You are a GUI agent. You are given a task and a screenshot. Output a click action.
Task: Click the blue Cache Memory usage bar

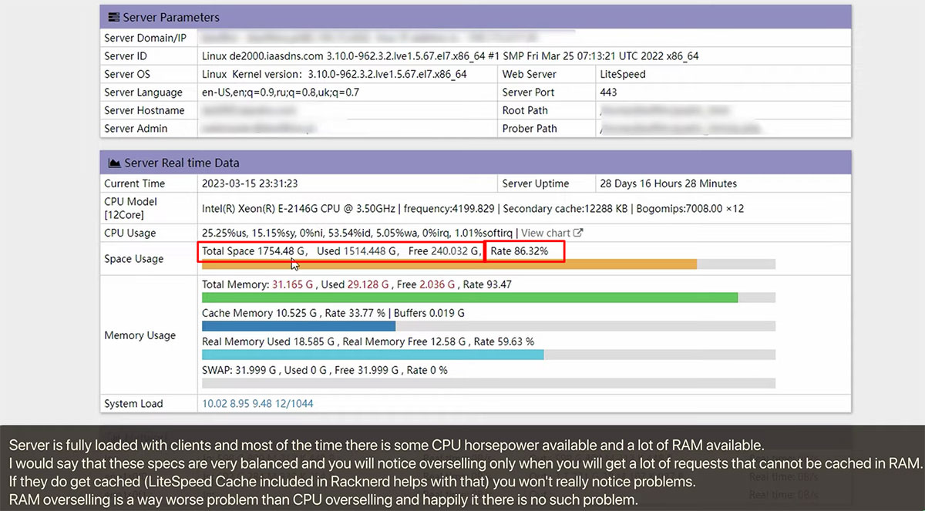tap(298, 326)
